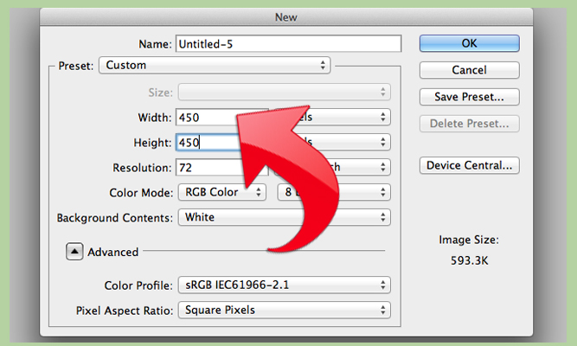577x346 pixels.
Task: Open the Color Mode RGB Color dropdown
Action: click(x=222, y=192)
